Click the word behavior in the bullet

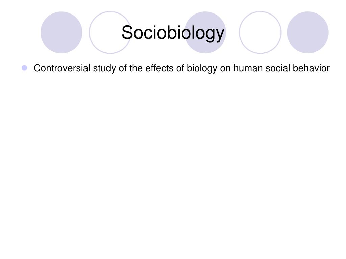[x=311, y=68]
